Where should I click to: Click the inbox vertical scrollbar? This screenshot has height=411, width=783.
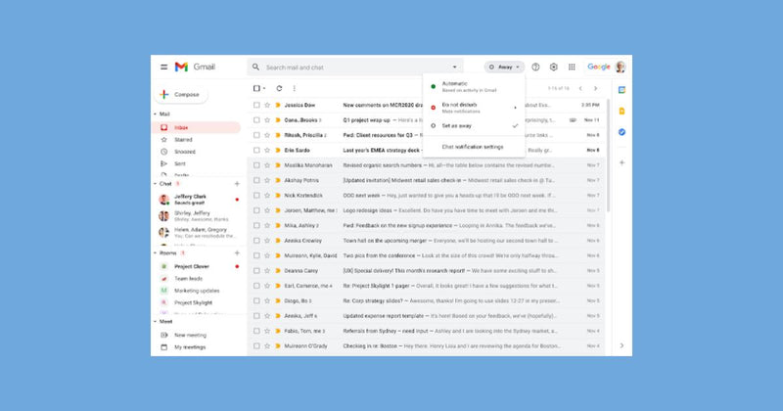coord(608,155)
